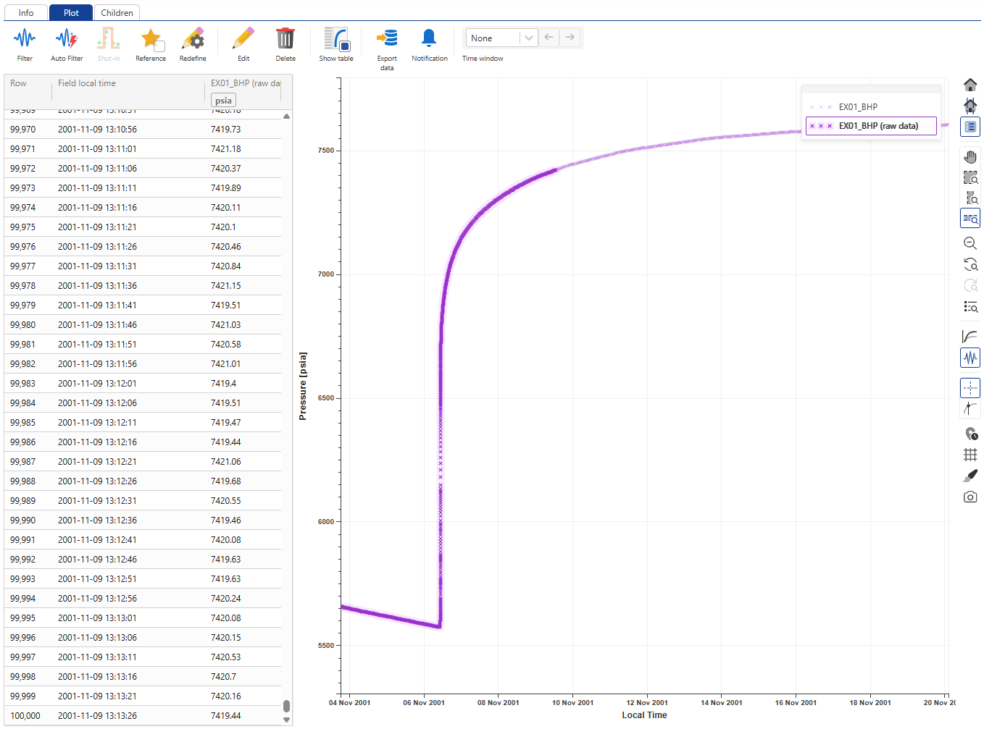Select the EX01_BHP legend entry

click(x=860, y=106)
